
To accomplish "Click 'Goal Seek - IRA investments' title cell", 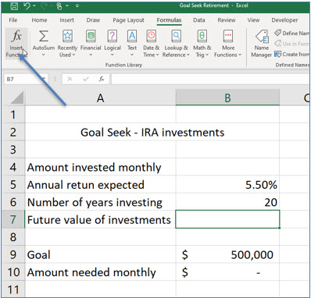I will pos(152,133).
